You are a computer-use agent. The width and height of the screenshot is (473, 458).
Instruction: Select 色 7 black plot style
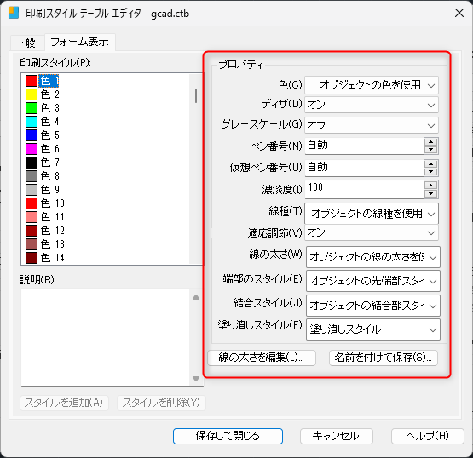click(43, 163)
